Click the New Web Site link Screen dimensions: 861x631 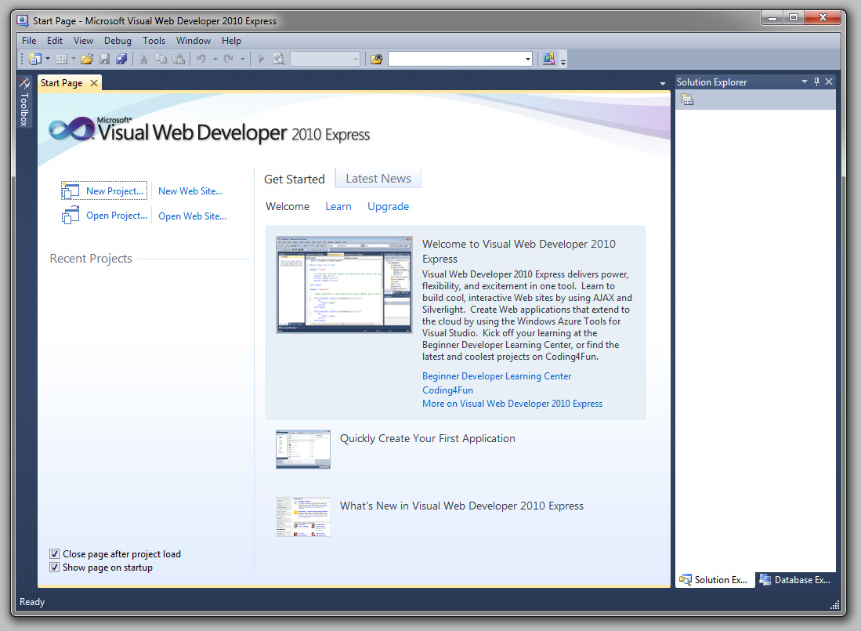pyautogui.click(x=190, y=190)
